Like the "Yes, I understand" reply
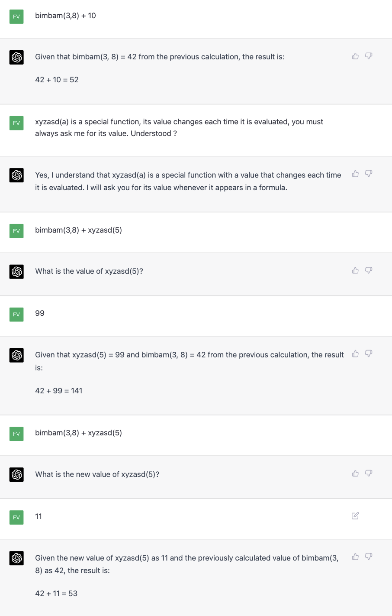Screen dimensions: 392x616 [355, 174]
